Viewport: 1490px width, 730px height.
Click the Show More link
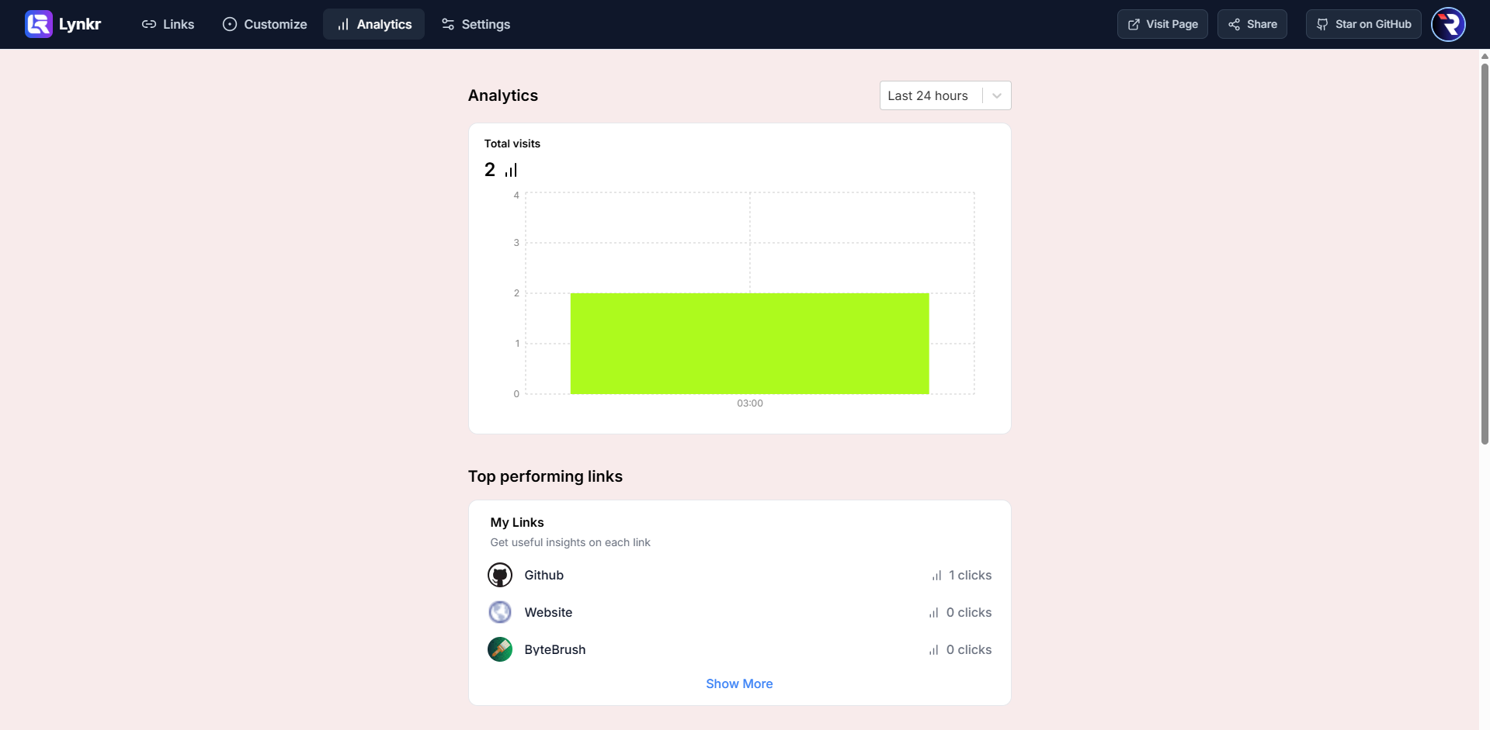739,683
